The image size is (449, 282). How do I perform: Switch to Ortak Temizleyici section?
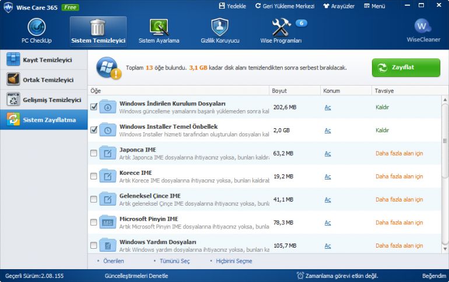pos(44,79)
